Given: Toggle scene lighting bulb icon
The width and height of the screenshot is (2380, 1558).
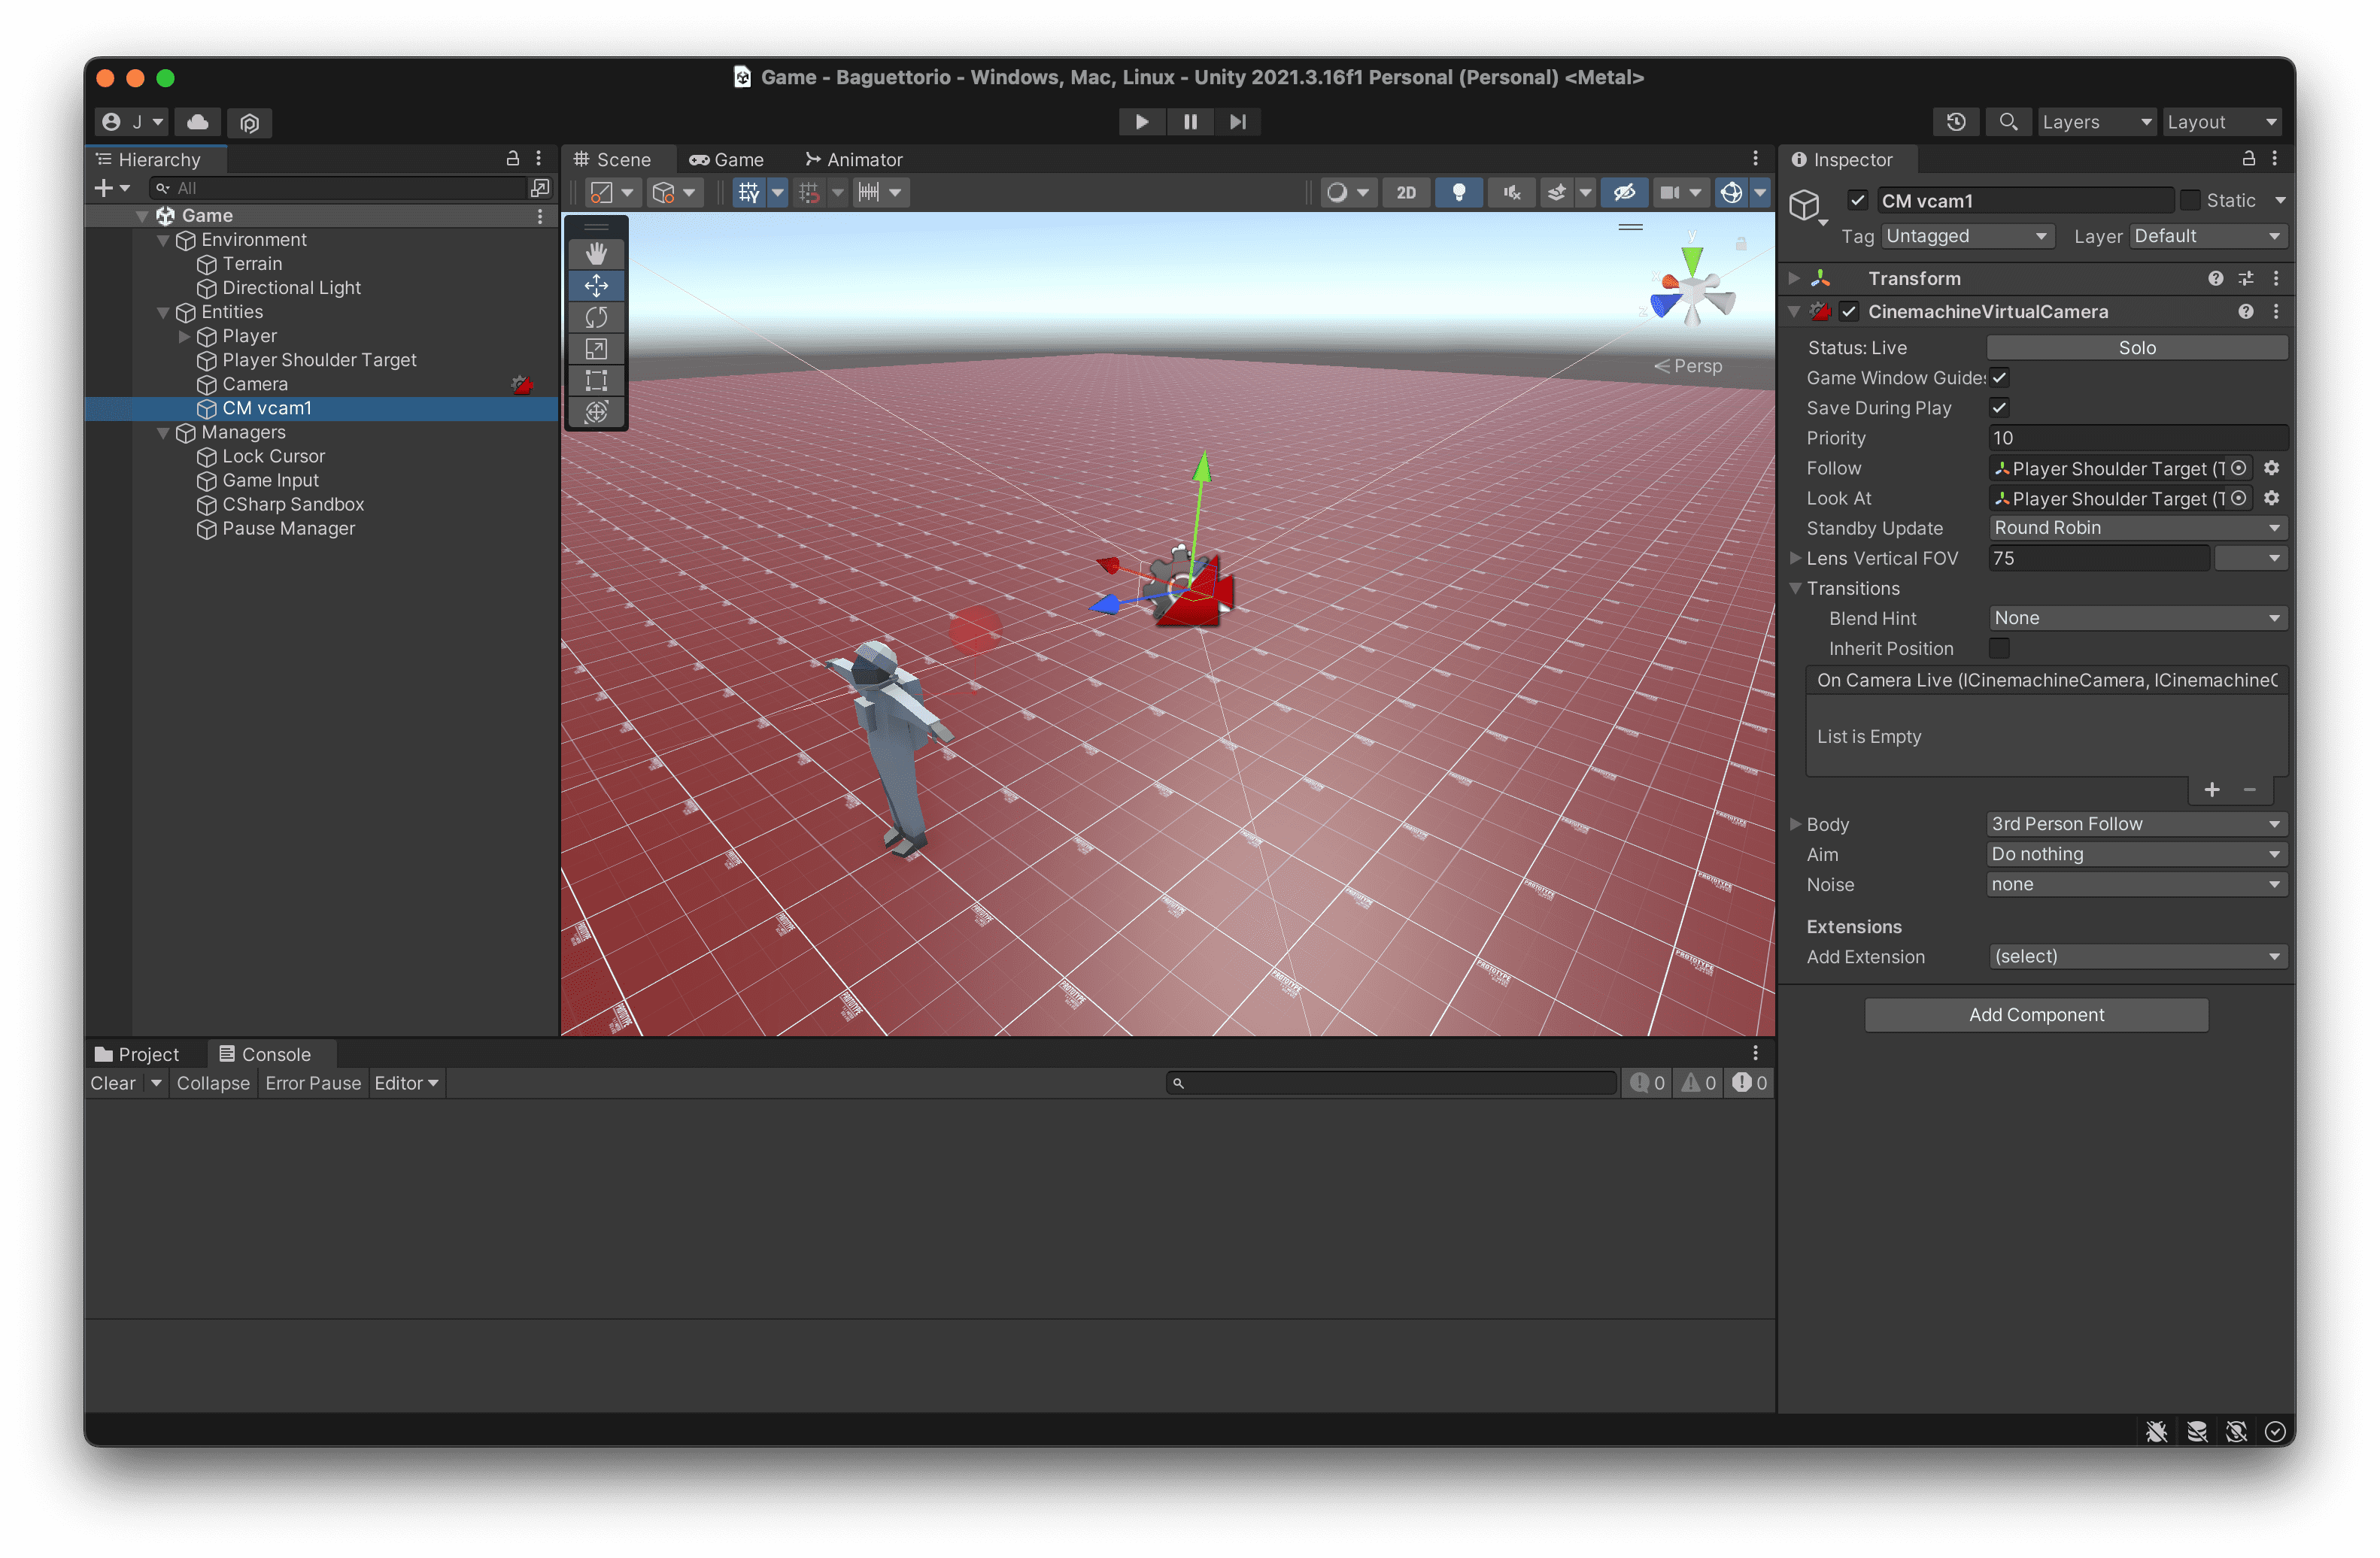Looking at the screenshot, I should [x=1458, y=192].
